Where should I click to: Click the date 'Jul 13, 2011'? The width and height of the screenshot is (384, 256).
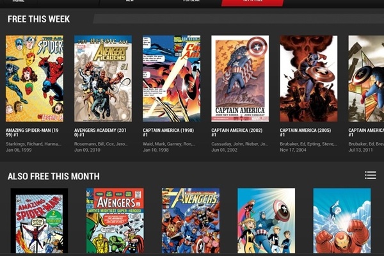point(361,150)
